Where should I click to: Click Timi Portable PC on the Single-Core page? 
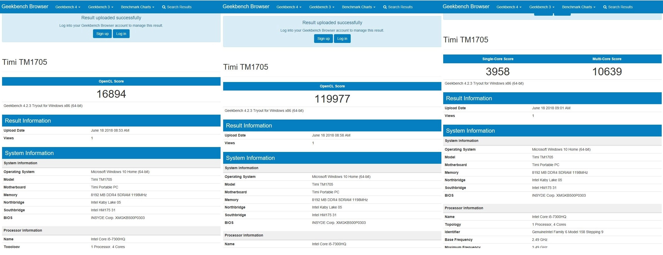[546, 165]
